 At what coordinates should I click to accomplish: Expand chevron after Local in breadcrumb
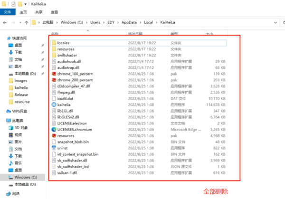point(157,22)
